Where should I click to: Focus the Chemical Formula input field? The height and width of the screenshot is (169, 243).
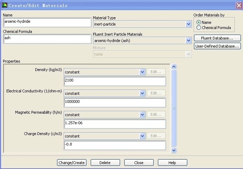coord(47,39)
